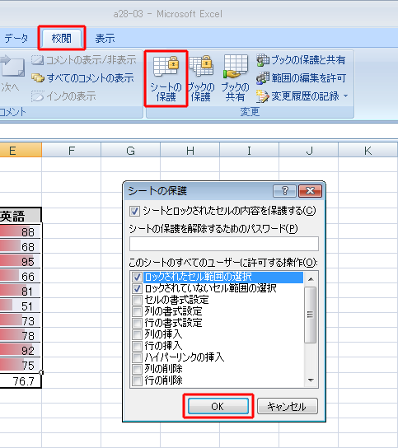Enable the セルの書式設定 checkbox
The image size is (398, 448).
coord(137,300)
